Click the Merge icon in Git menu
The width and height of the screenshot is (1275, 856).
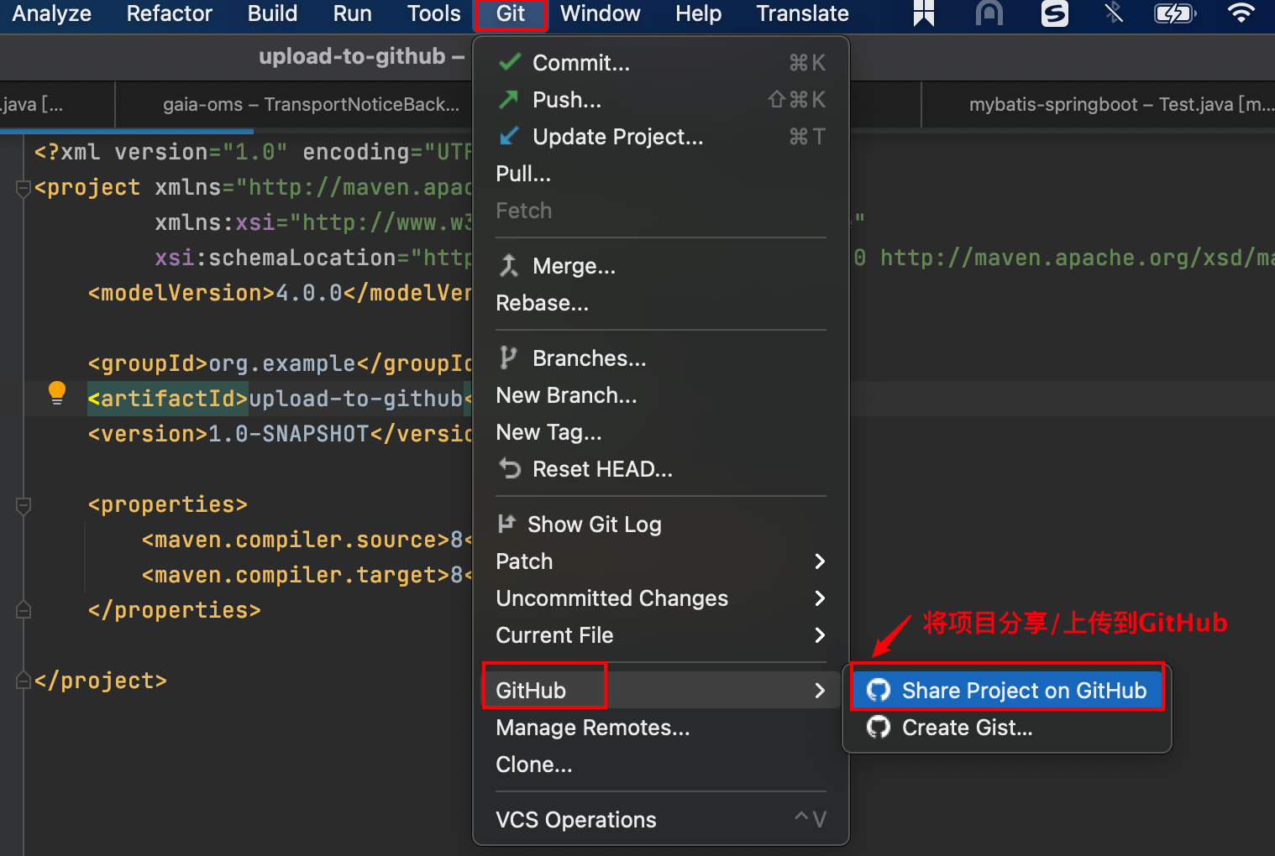click(x=508, y=266)
